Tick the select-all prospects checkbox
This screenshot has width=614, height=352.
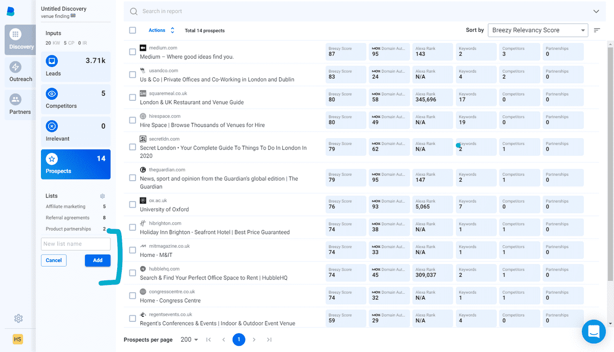click(x=133, y=30)
